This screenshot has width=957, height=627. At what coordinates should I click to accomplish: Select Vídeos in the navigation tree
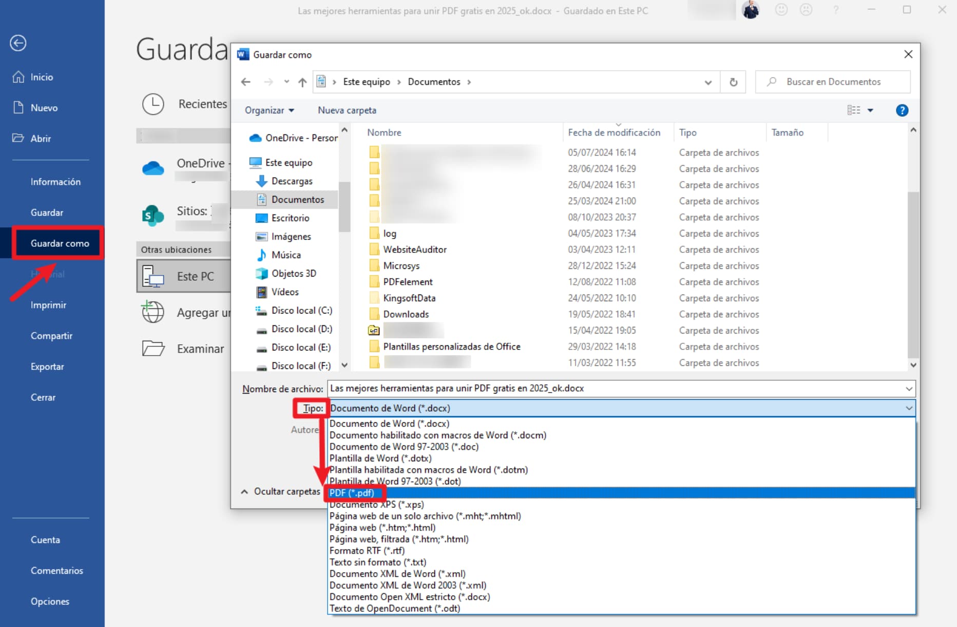pyautogui.click(x=278, y=292)
